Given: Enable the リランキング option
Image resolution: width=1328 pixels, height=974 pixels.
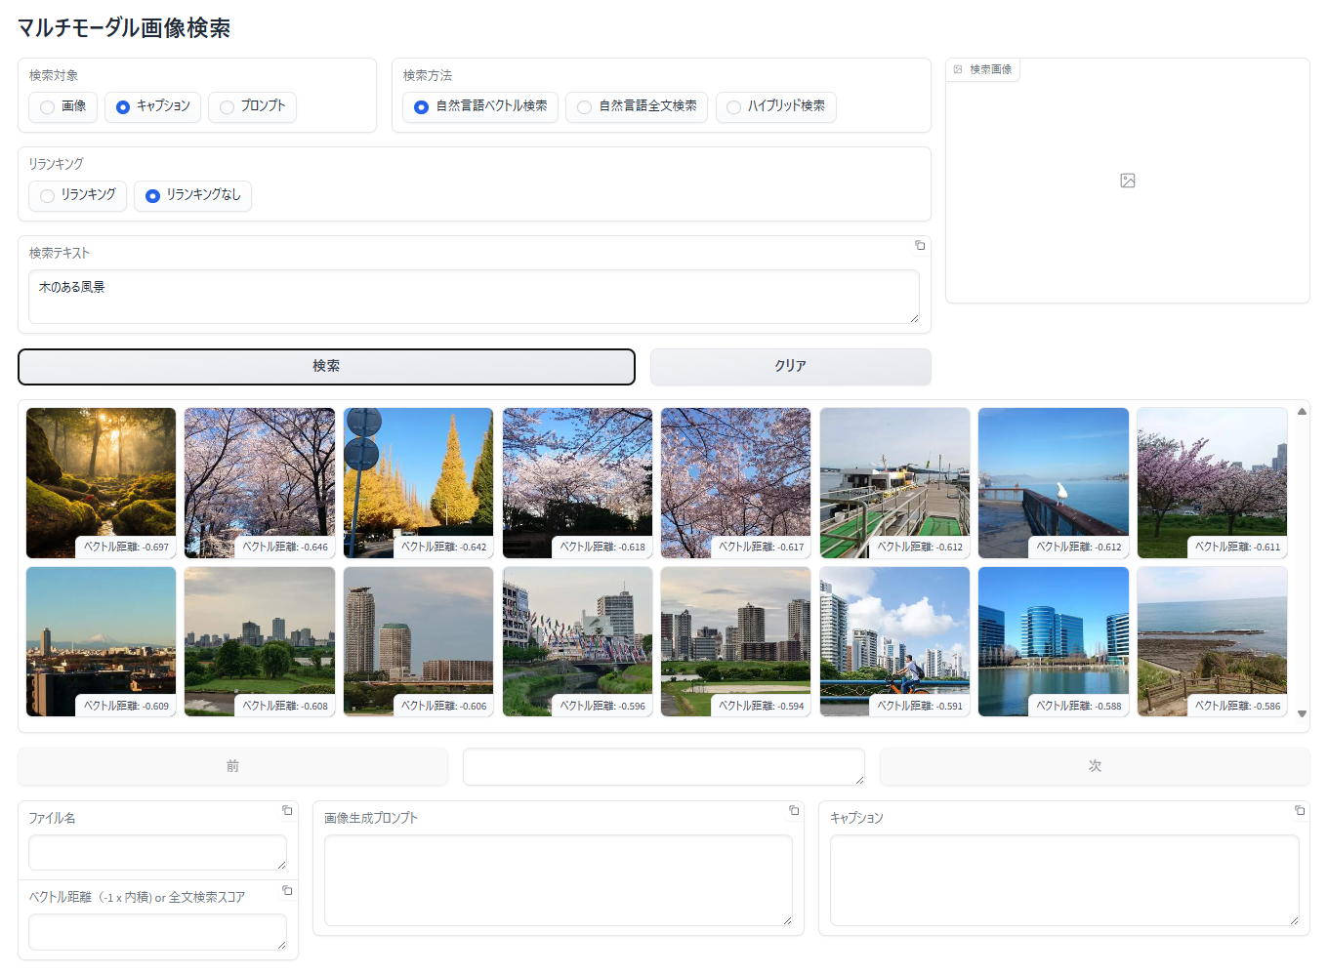Looking at the screenshot, I should click(x=77, y=195).
